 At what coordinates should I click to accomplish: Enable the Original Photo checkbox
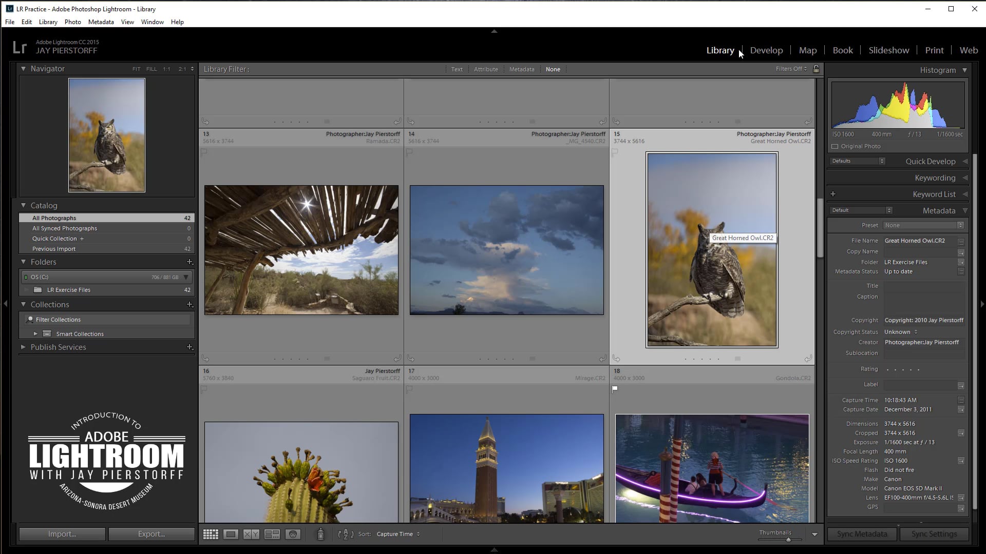pos(835,146)
